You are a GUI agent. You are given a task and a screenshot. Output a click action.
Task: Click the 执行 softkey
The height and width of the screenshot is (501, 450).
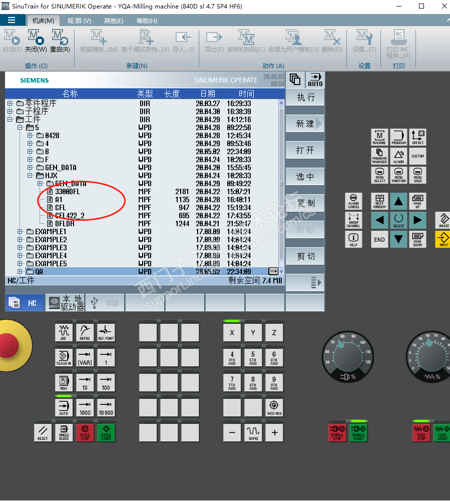pyautogui.click(x=305, y=97)
